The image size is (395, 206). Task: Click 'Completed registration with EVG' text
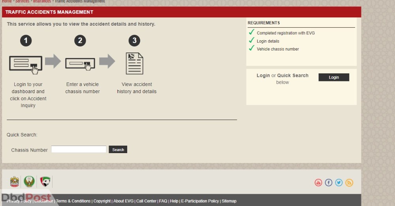point(286,33)
